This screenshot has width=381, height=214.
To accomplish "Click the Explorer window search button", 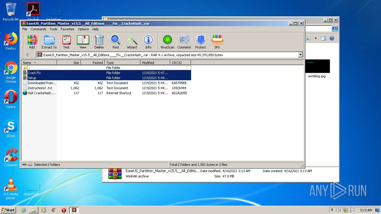I will (x=335, y=29).
